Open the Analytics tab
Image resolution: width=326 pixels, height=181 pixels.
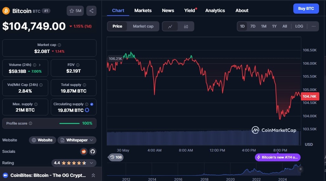215,10
